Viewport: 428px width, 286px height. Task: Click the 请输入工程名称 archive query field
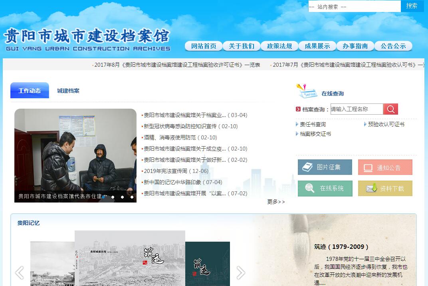click(357, 109)
